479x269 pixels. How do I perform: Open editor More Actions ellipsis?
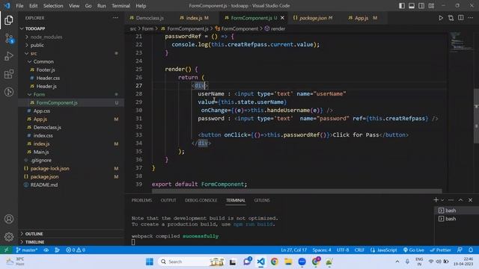click(x=471, y=18)
